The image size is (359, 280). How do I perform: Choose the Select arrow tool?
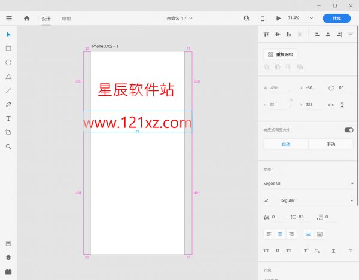point(8,35)
